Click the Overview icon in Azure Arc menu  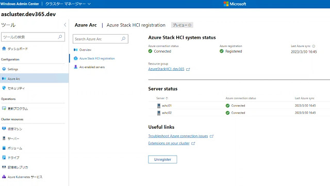coord(76,50)
